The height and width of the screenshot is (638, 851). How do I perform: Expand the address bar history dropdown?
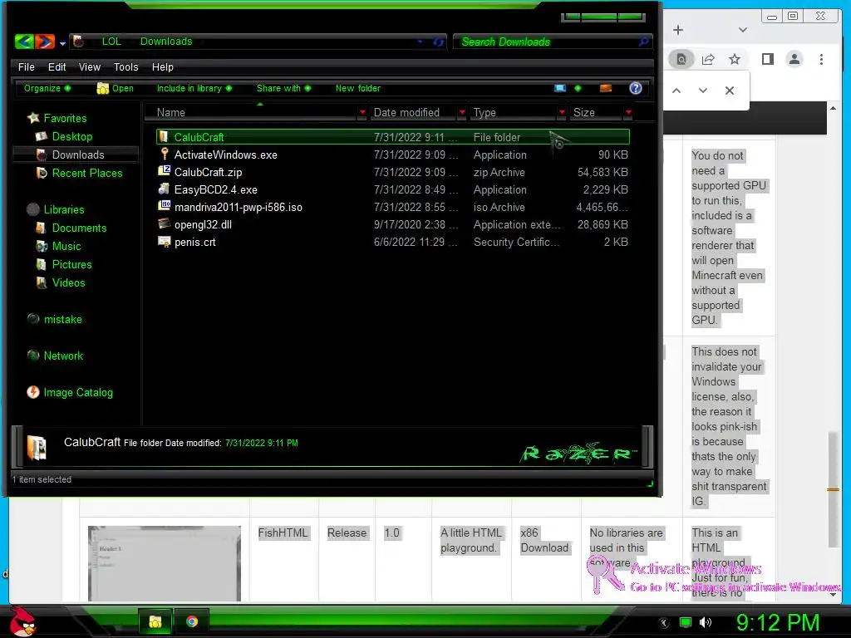click(x=420, y=42)
